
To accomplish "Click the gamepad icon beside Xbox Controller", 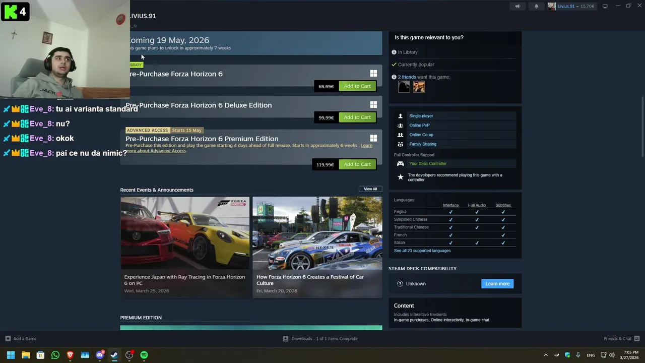I will pyautogui.click(x=401, y=164).
